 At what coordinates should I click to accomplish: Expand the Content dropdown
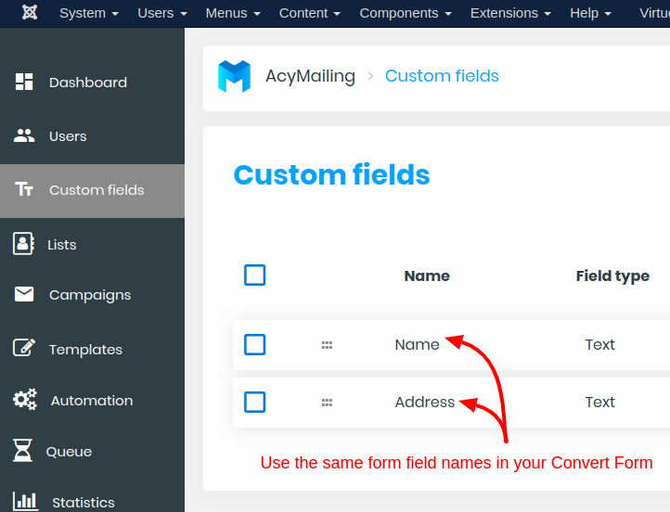(310, 13)
